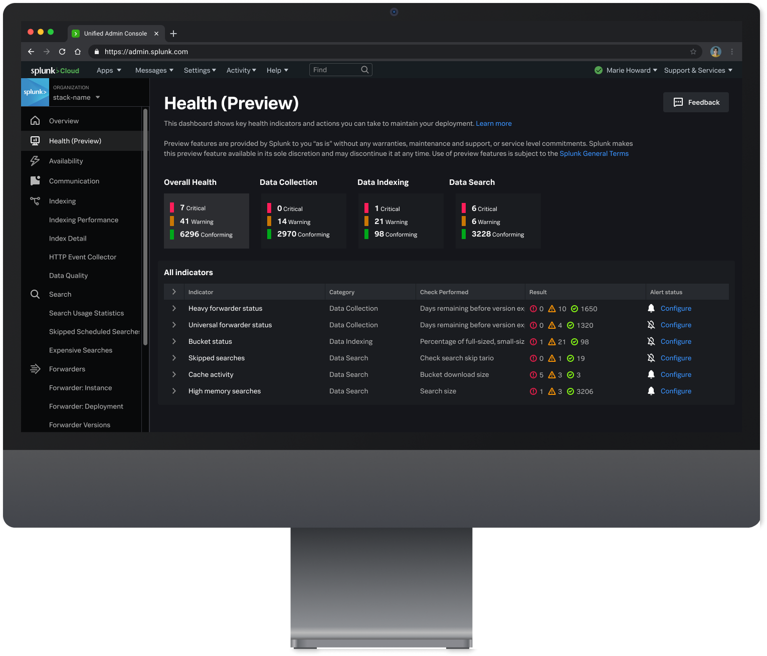The height and width of the screenshot is (656, 767).
Task: Open the Marie Howard user dropdown
Action: (632, 70)
